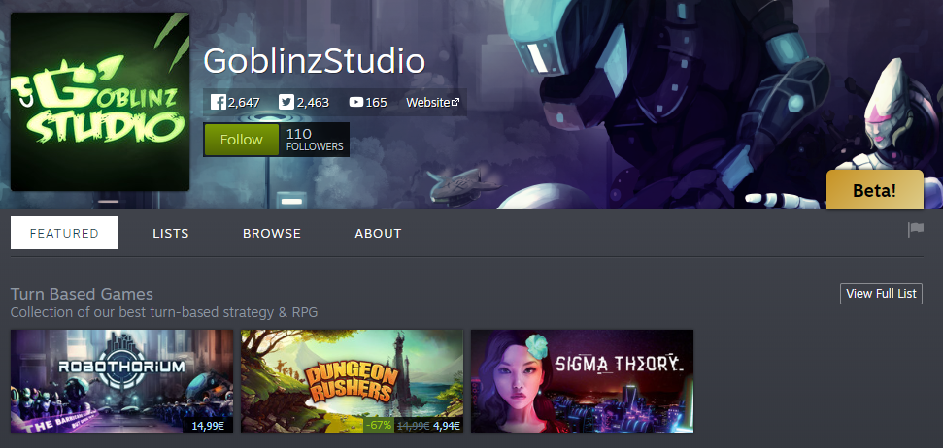Click the 2,463 Twitter follower count
This screenshot has height=448, width=943.
pyautogui.click(x=313, y=103)
